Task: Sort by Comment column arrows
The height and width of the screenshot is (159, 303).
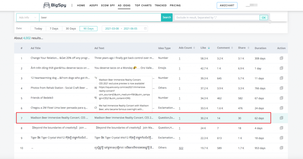Action: pyautogui.click(x=232, y=48)
